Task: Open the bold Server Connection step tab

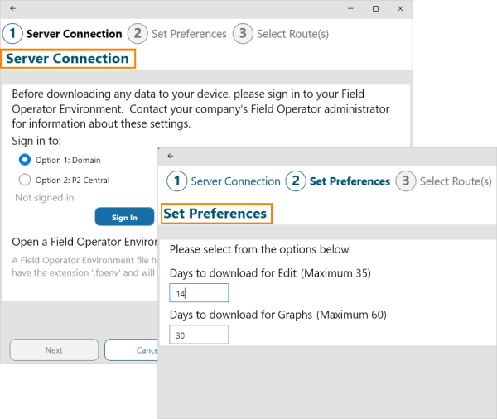Action: tap(74, 34)
